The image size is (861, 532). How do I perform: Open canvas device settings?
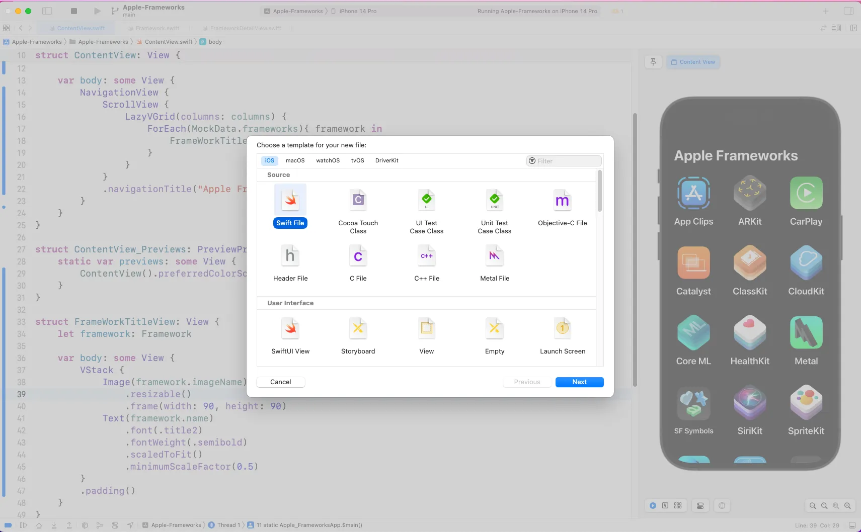coord(700,506)
